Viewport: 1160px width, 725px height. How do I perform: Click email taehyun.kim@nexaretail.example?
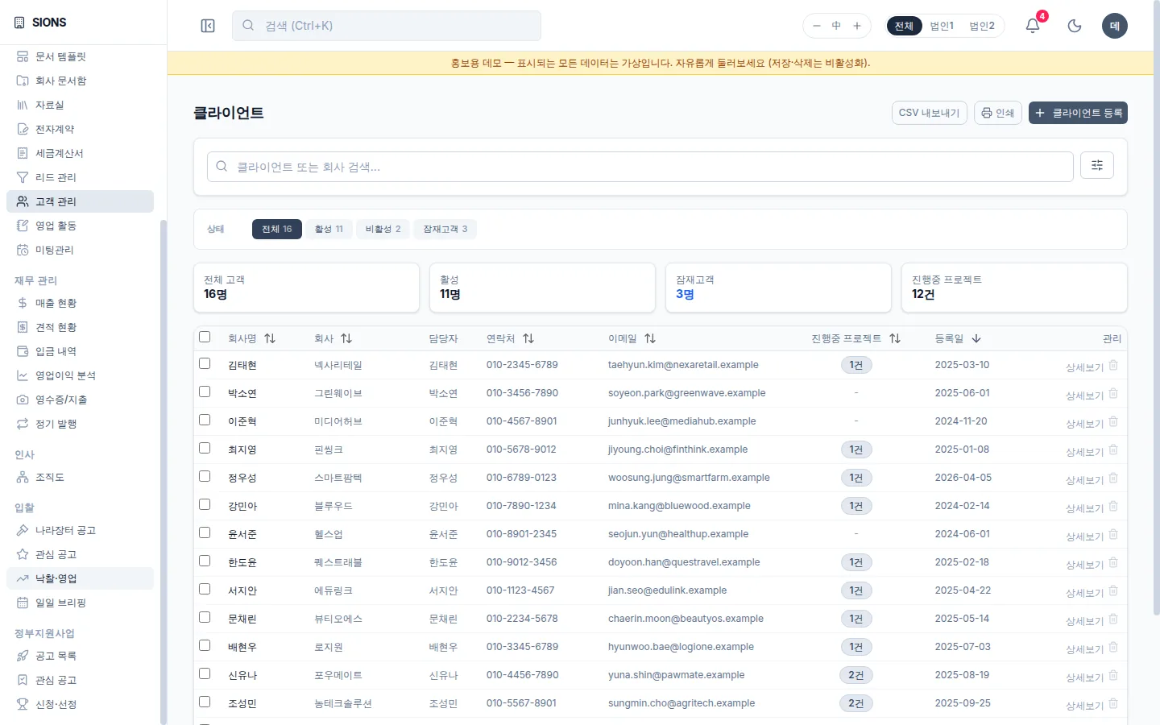[x=683, y=365]
